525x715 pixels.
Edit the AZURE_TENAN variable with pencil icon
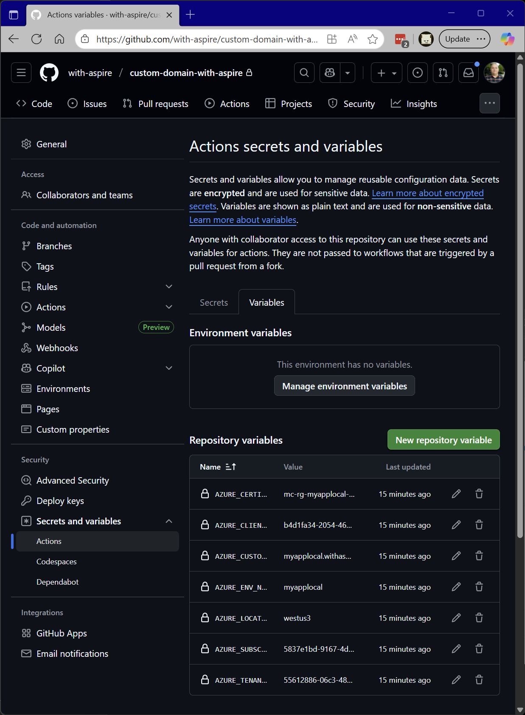[x=456, y=680]
